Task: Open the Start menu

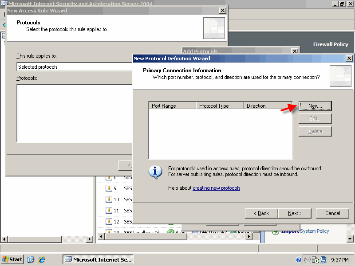Action: click(x=12, y=259)
